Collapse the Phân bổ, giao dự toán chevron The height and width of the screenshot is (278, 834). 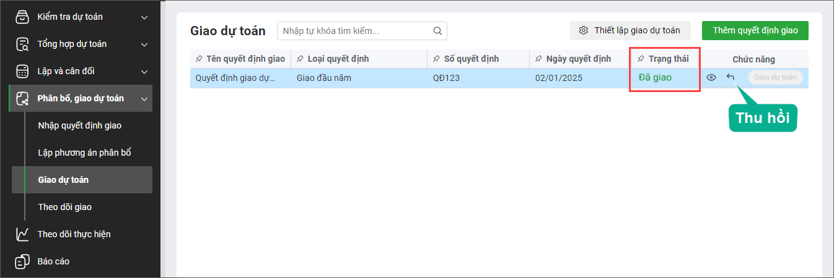coord(144,99)
